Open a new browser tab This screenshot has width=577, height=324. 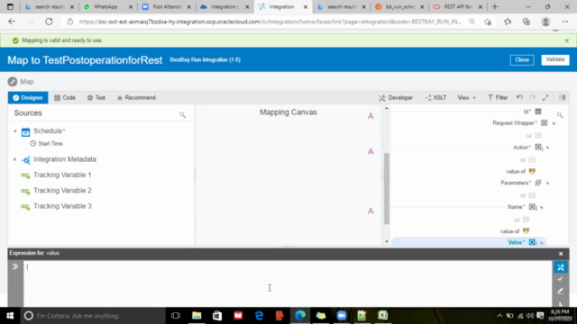point(495,7)
